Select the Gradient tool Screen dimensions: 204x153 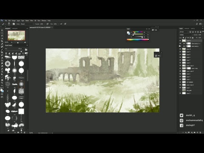coord(2,60)
